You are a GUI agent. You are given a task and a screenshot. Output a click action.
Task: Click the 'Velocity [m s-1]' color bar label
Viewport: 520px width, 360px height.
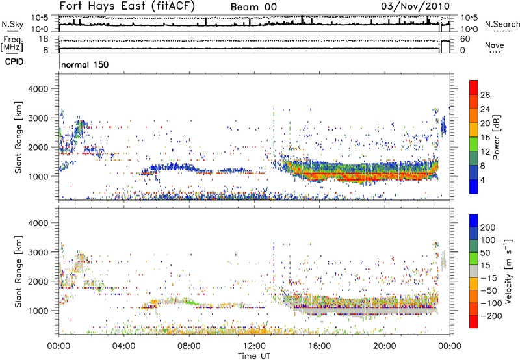click(508, 271)
